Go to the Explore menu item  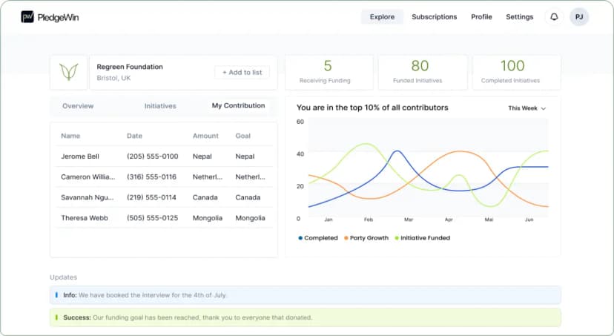(x=382, y=17)
